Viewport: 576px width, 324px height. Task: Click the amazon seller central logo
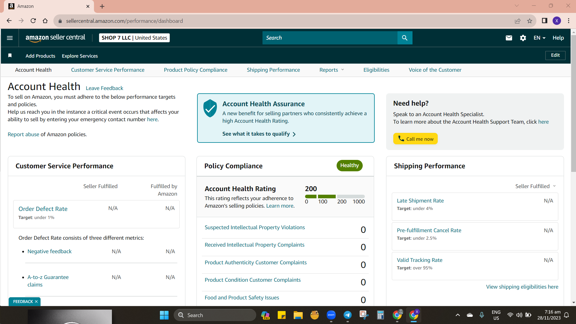pyautogui.click(x=55, y=38)
